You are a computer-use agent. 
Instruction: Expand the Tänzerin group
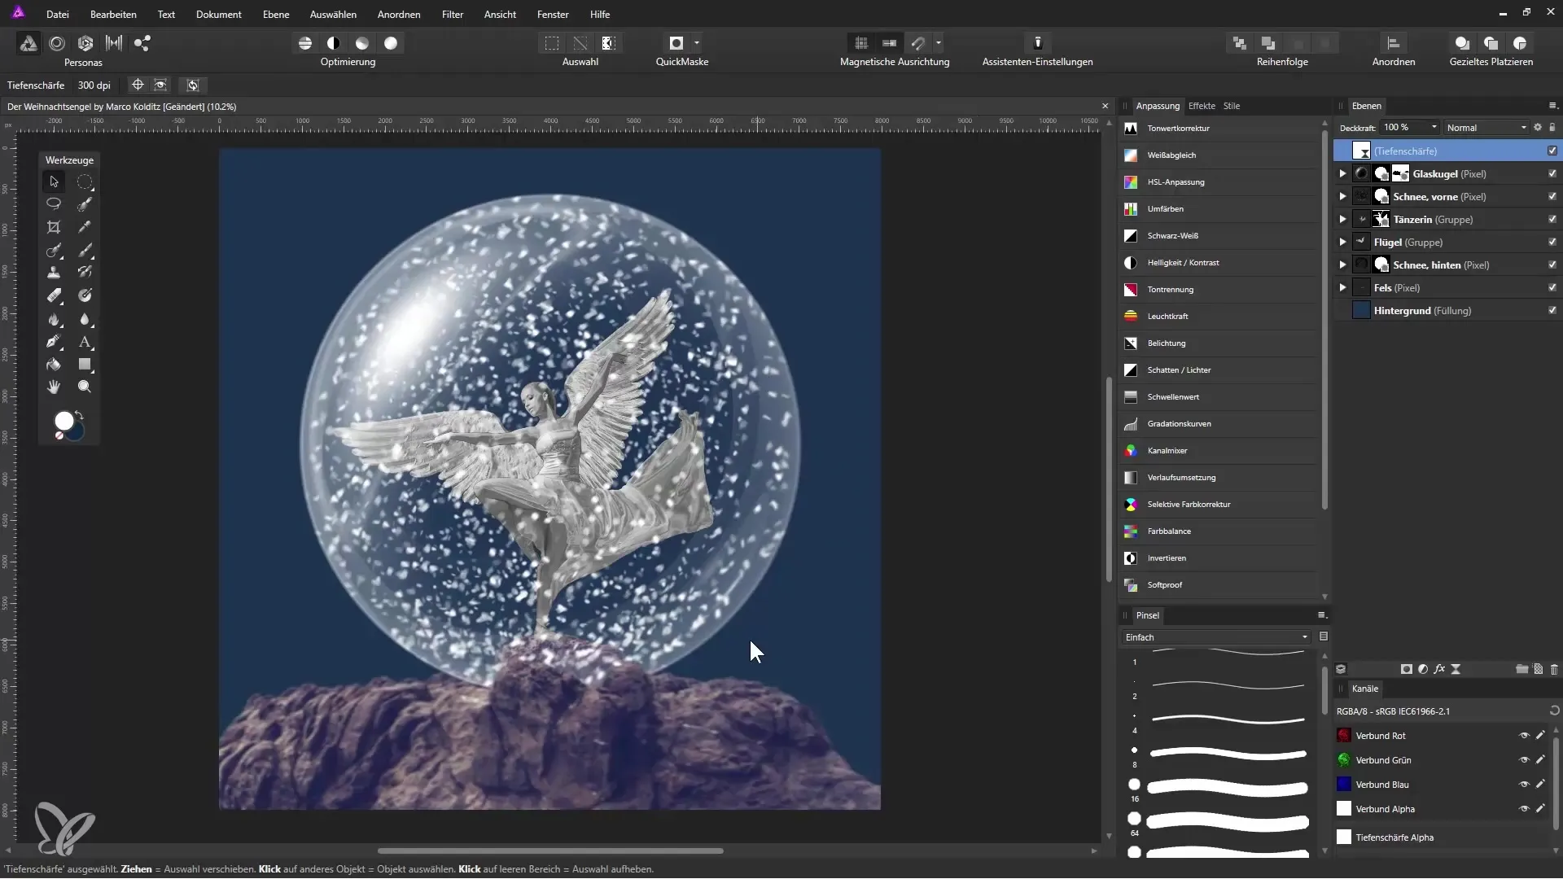coord(1342,220)
